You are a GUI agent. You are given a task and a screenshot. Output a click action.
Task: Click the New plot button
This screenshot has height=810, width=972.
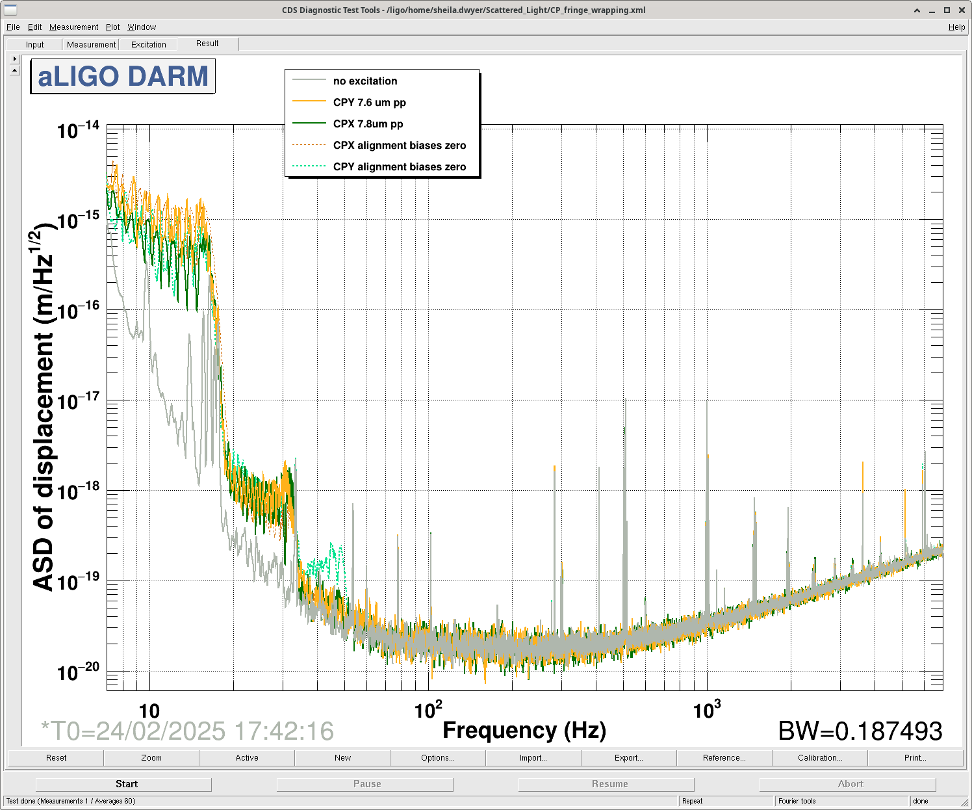(x=342, y=758)
